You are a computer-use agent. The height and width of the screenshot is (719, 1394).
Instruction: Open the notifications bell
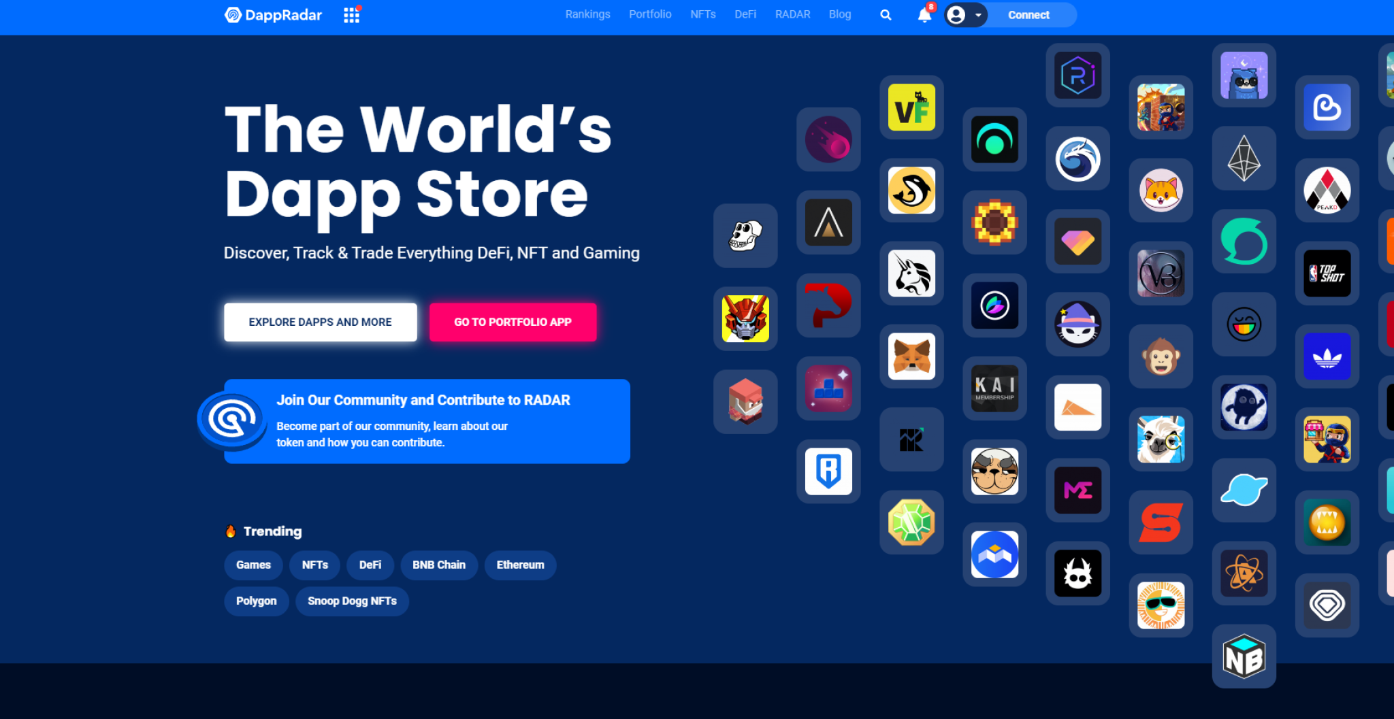tap(924, 15)
